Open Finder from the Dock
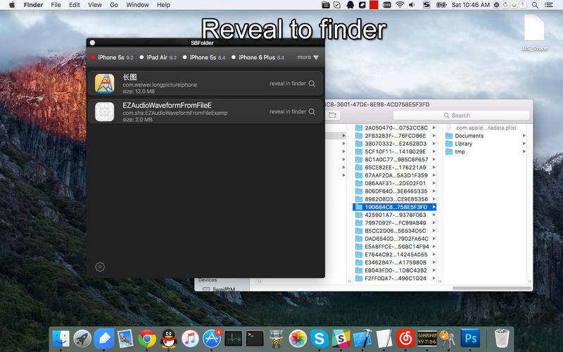The width and height of the screenshot is (563, 352). tap(61, 339)
